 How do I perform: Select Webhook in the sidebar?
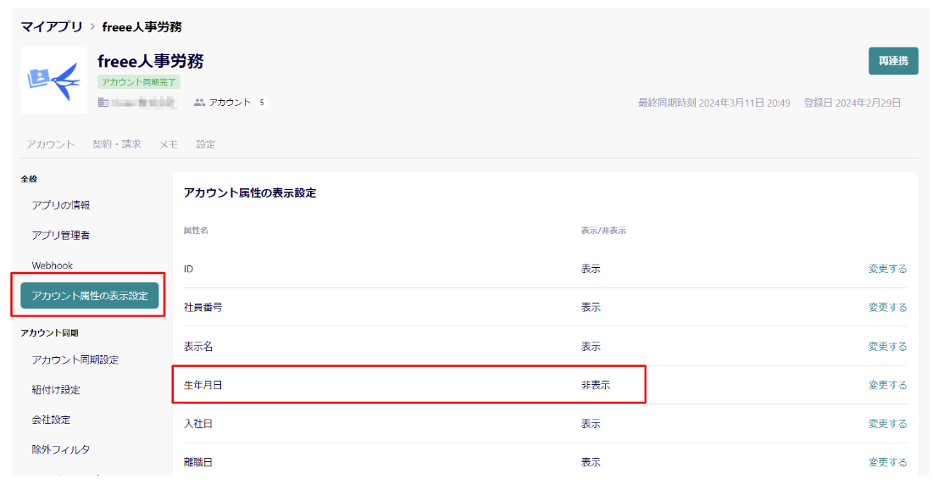click(x=53, y=265)
